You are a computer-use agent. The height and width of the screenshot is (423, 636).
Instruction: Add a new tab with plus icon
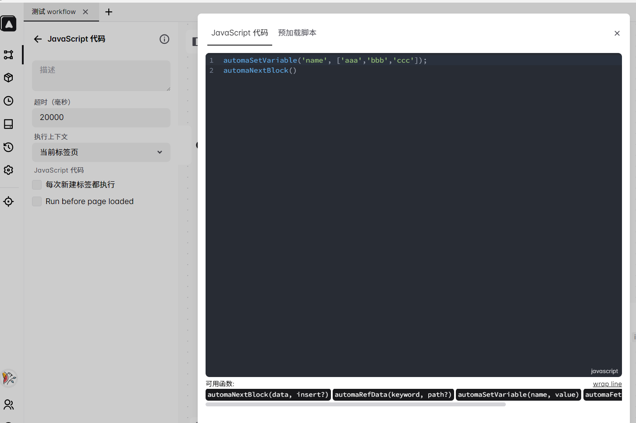(x=109, y=12)
